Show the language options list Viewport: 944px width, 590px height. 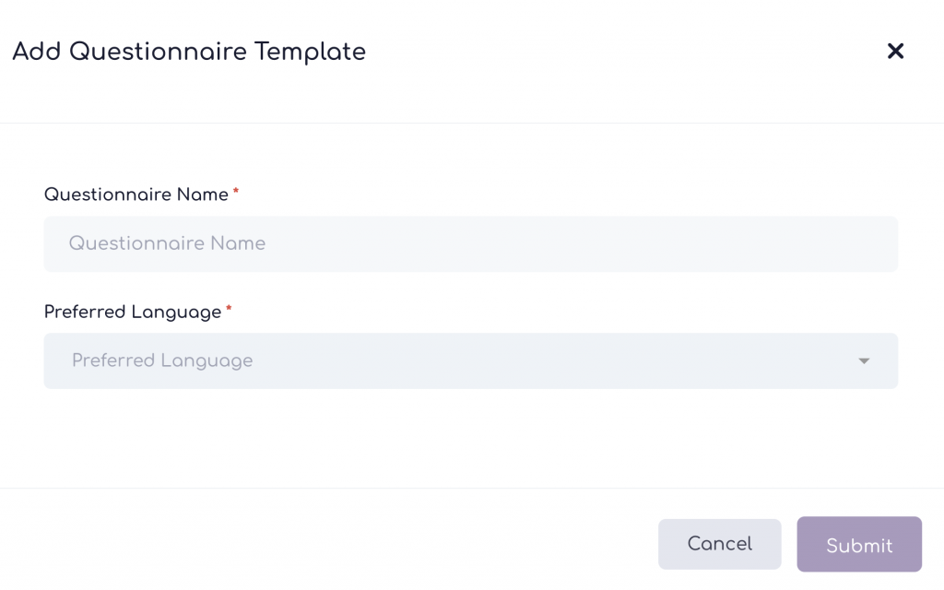[470, 360]
